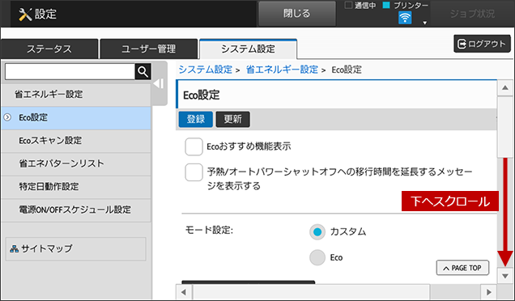Click the ログアウト button
Screen dimensions: 515x301
(x=482, y=44)
